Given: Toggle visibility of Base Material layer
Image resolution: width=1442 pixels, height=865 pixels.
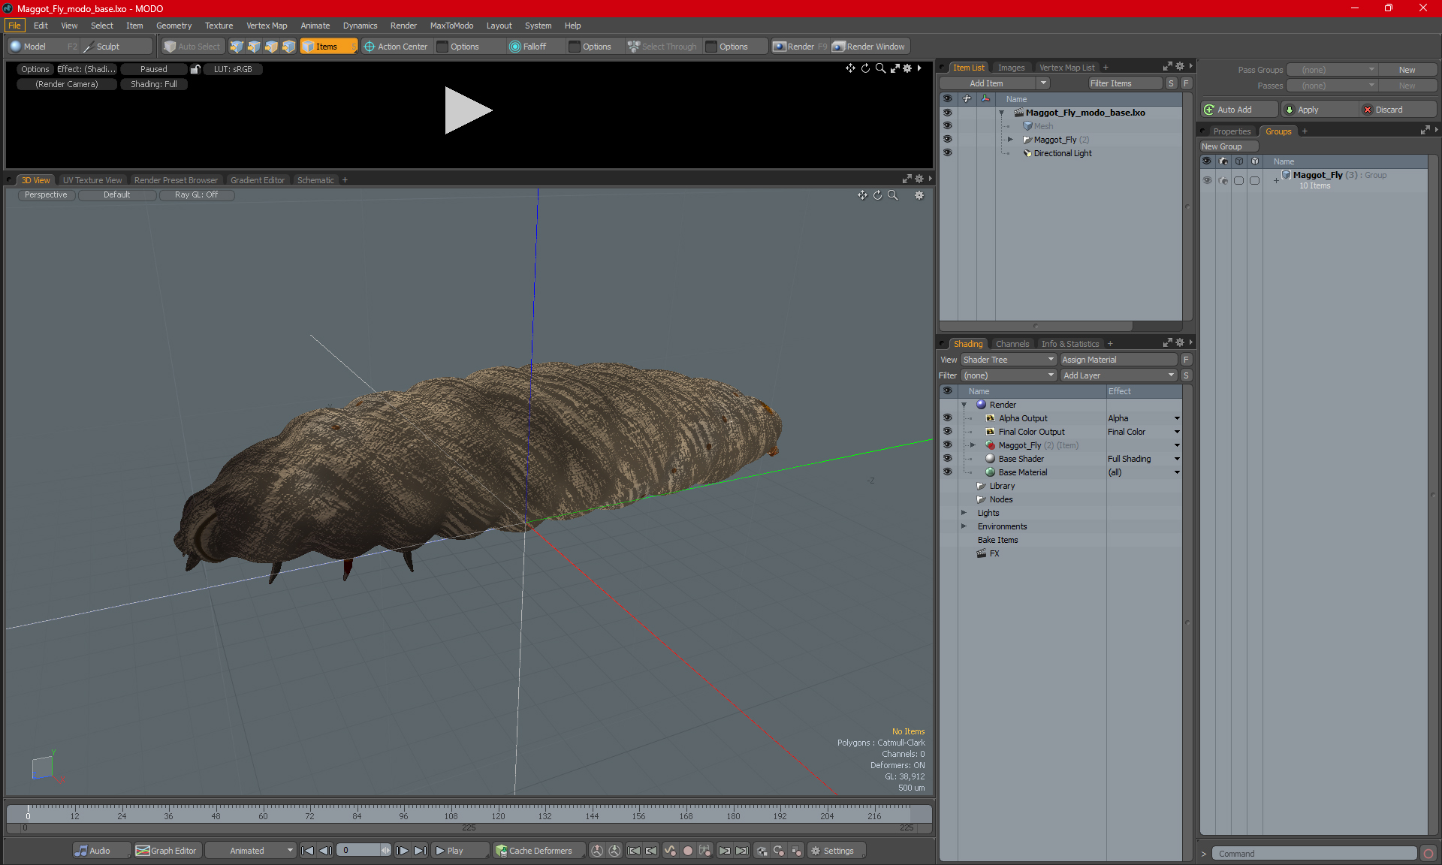Looking at the screenshot, I should click(947, 472).
